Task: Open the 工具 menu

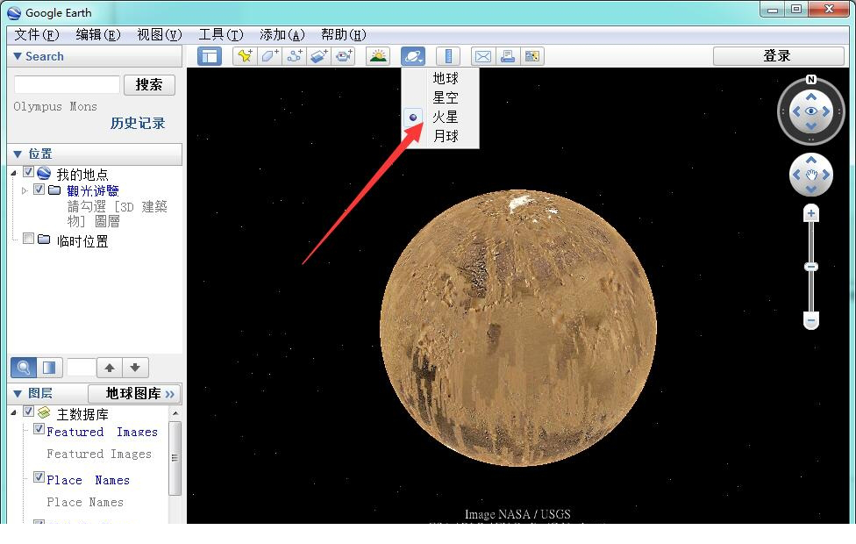Action: [x=219, y=34]
